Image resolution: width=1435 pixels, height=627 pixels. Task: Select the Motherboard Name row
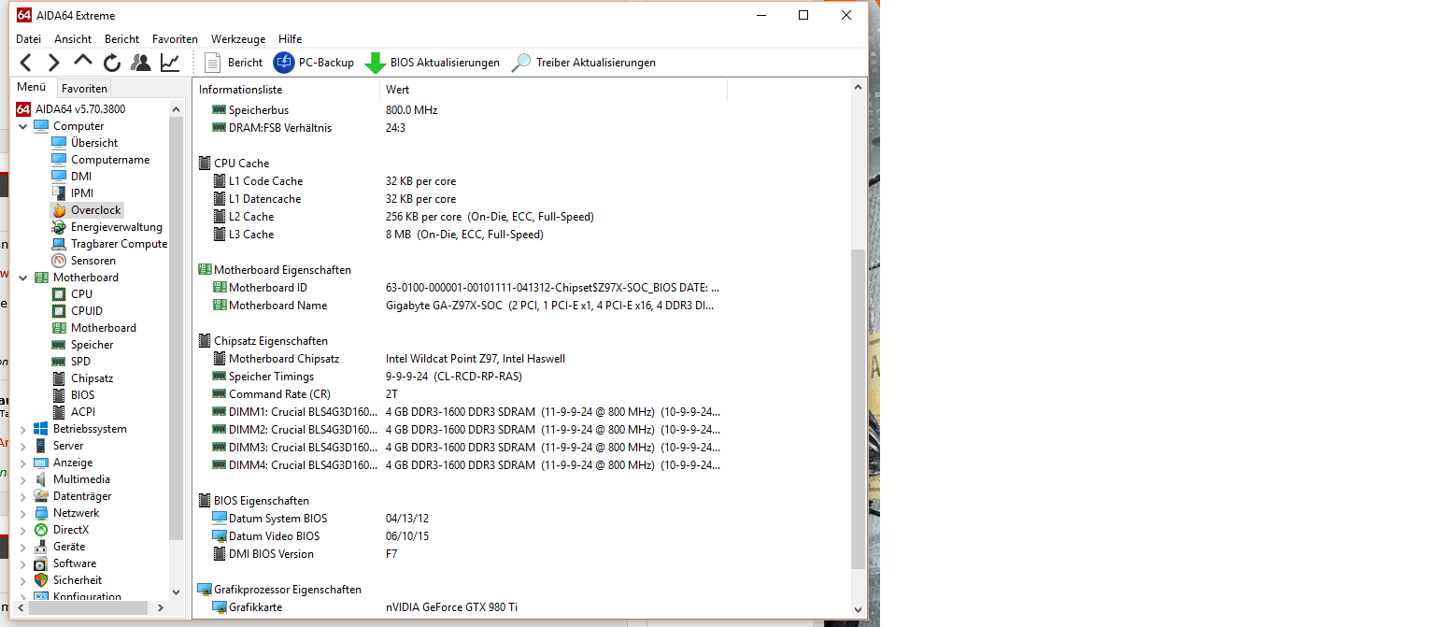[458, 306]
